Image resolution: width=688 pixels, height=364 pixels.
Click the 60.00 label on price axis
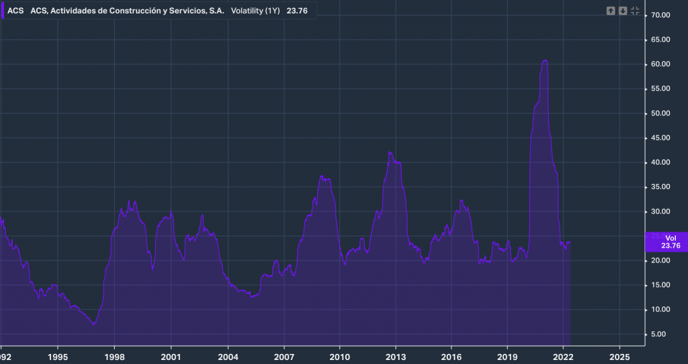pos(662,64)
